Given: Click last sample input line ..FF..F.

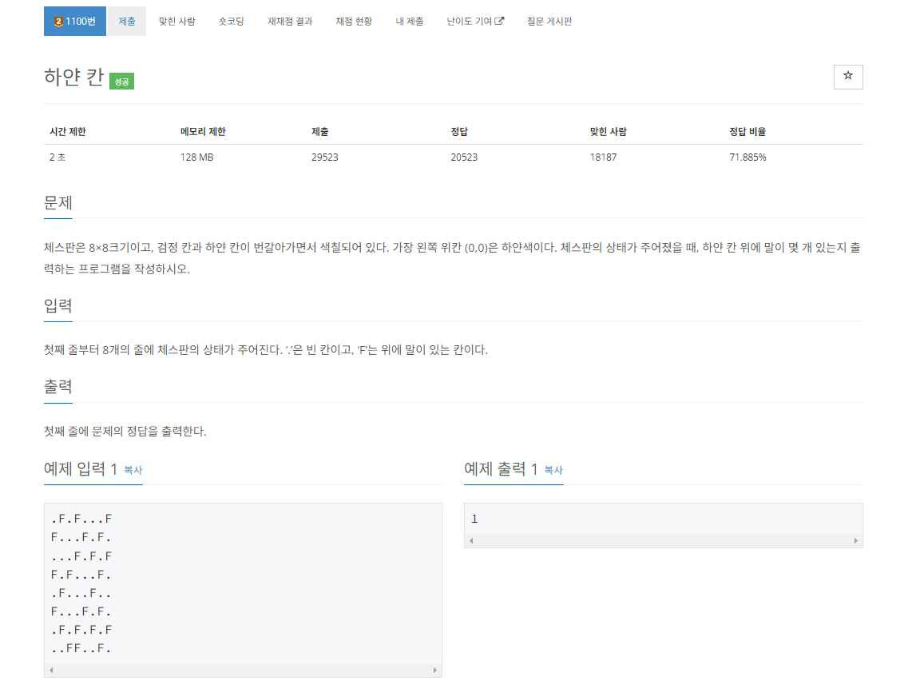Looking at the screenshot, I should [x=81, y=648].
